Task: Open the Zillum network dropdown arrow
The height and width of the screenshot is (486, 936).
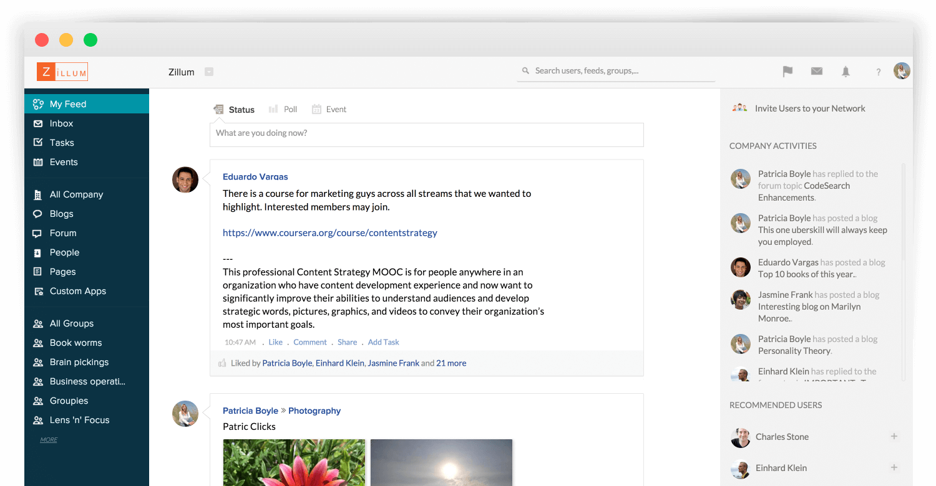Action: pos(209,72)
